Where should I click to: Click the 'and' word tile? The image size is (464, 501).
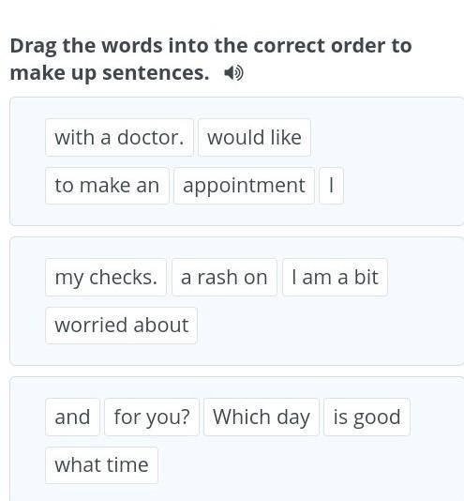[72, 417]
